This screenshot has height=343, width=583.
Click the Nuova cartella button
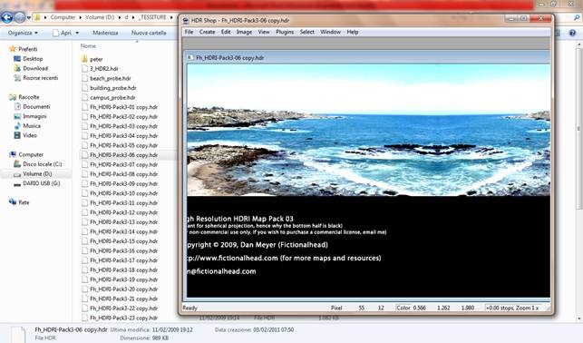149,33
